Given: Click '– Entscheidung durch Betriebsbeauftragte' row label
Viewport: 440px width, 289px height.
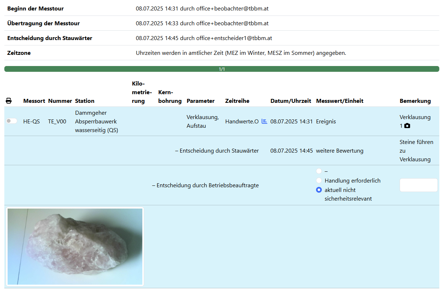Looking at the screenshot, I should (x=205, y=185).
